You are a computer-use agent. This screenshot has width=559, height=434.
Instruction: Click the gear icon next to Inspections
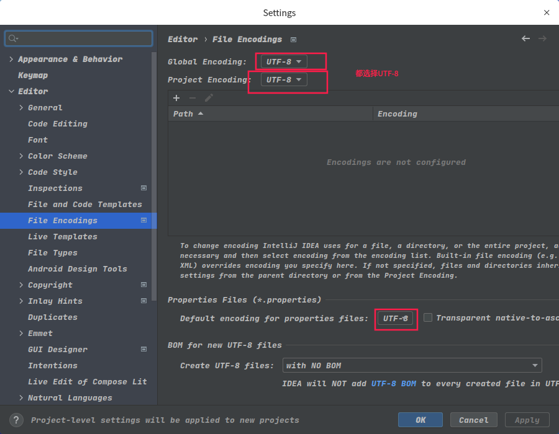pyautogui.click(x=143, y=188)
